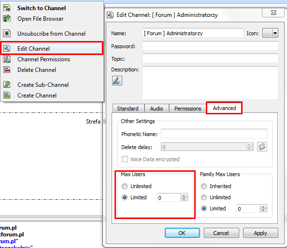Click the OK button
The image size is (287, 248).
tap(182, 233)
